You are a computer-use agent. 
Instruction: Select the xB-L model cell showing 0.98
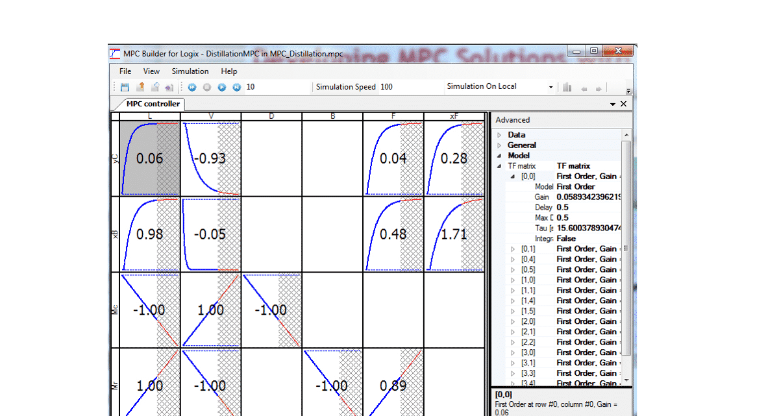tap(150, 234)
